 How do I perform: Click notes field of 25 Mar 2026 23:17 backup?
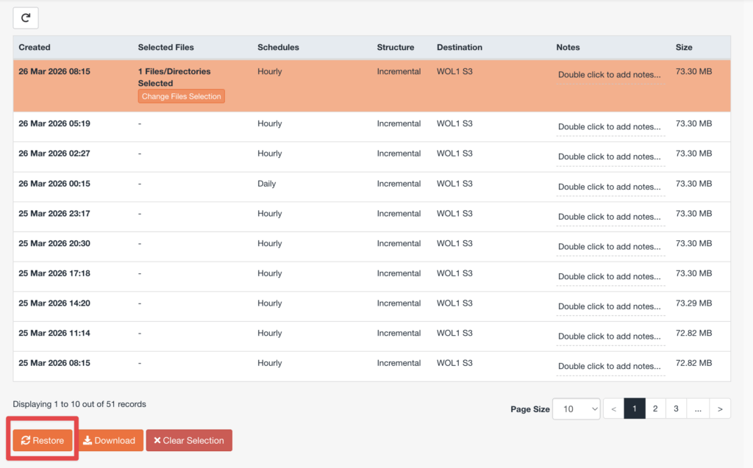tap(610, 217)
